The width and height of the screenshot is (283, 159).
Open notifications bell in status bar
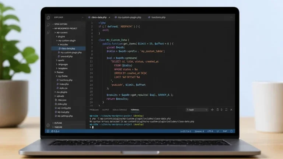231,131
